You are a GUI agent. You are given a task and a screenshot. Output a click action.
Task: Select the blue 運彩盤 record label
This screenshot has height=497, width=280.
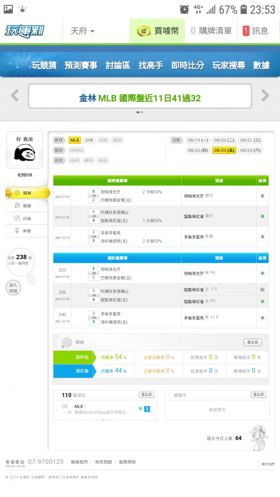point(75,371)
